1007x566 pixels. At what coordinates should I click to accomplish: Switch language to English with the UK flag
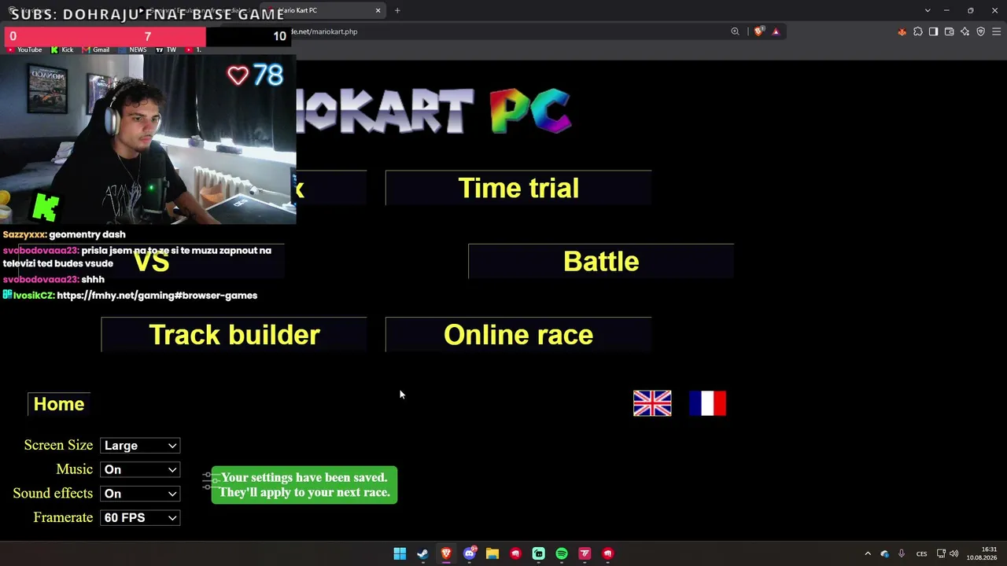pyautogui.click(x=652, y=403)
